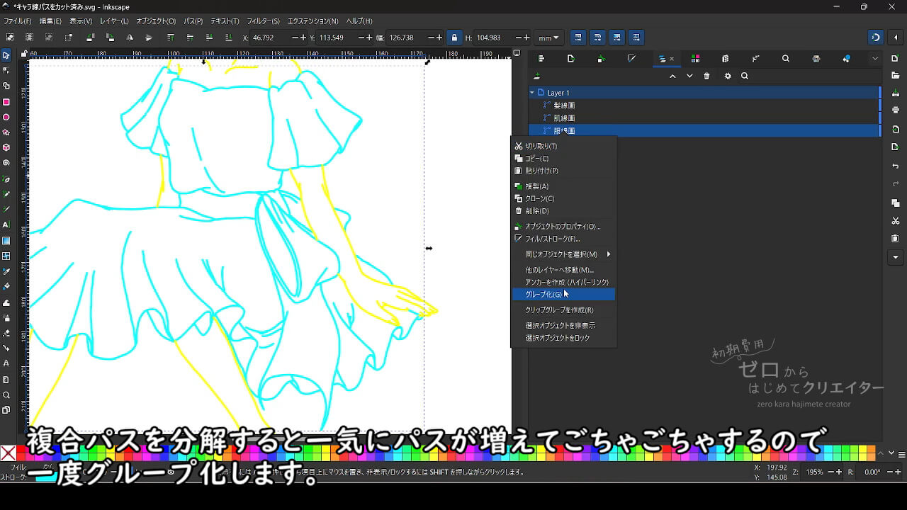Choose グループ化(G) from context menu
Screen dimensions: 907x510
543,295
